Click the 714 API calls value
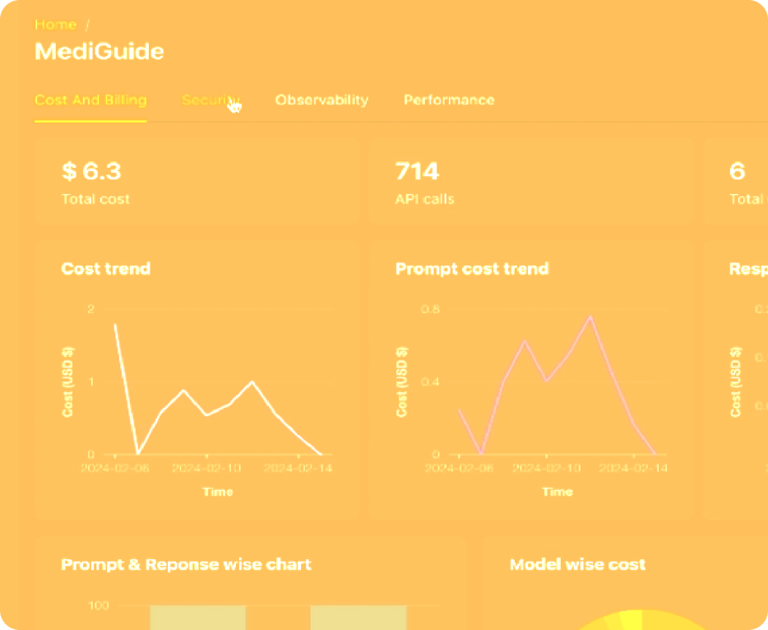The image size is (768, 630). (x=418, y=171)
